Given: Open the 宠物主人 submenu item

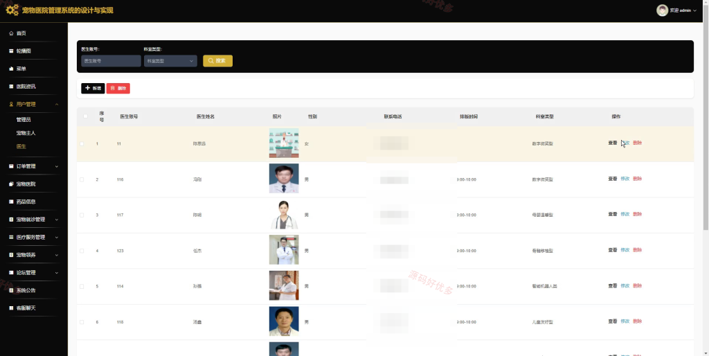Looking at the screenshot, I should (x=26, y=133).
